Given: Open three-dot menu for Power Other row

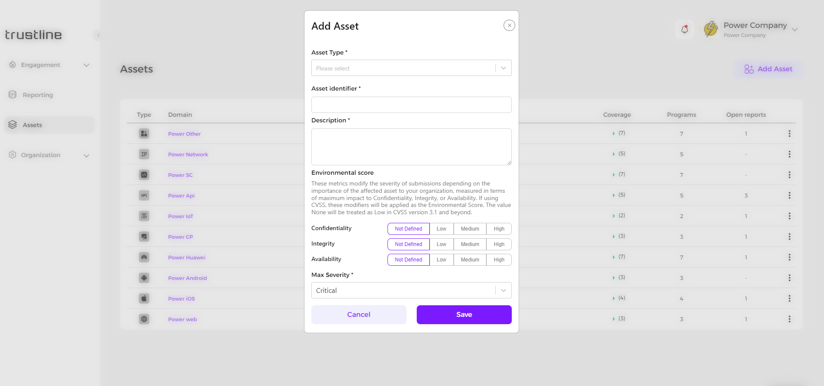Looking at the screenshot, I should [x=789, y=134].
